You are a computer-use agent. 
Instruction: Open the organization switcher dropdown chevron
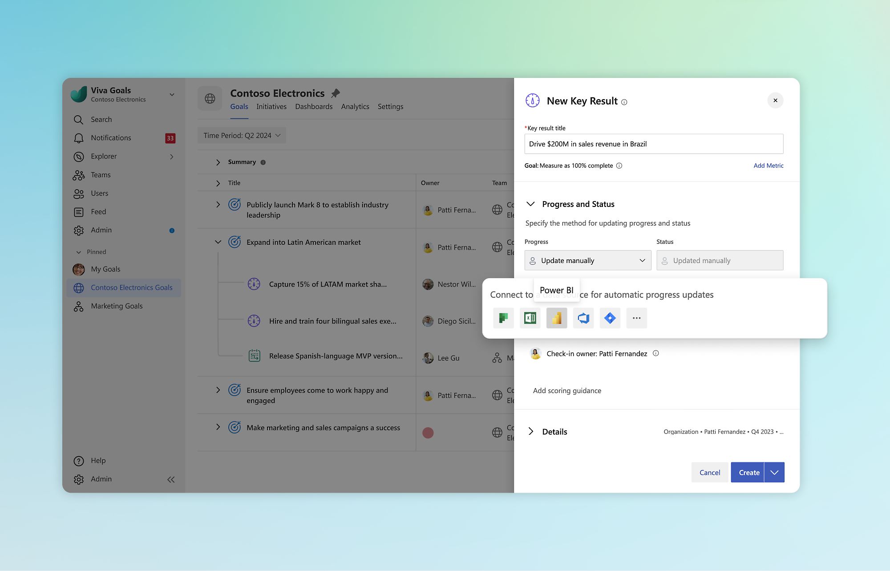point(172,94)
